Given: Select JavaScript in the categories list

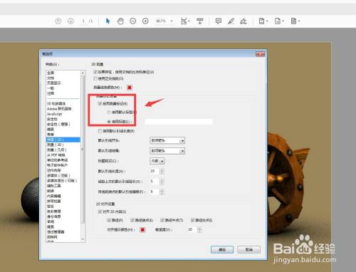Looking at the screenshot, I should pos(54,114).
